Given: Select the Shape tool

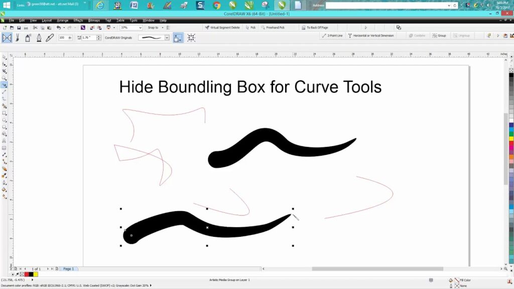Looking at the screenshot, I should [4, 65].
